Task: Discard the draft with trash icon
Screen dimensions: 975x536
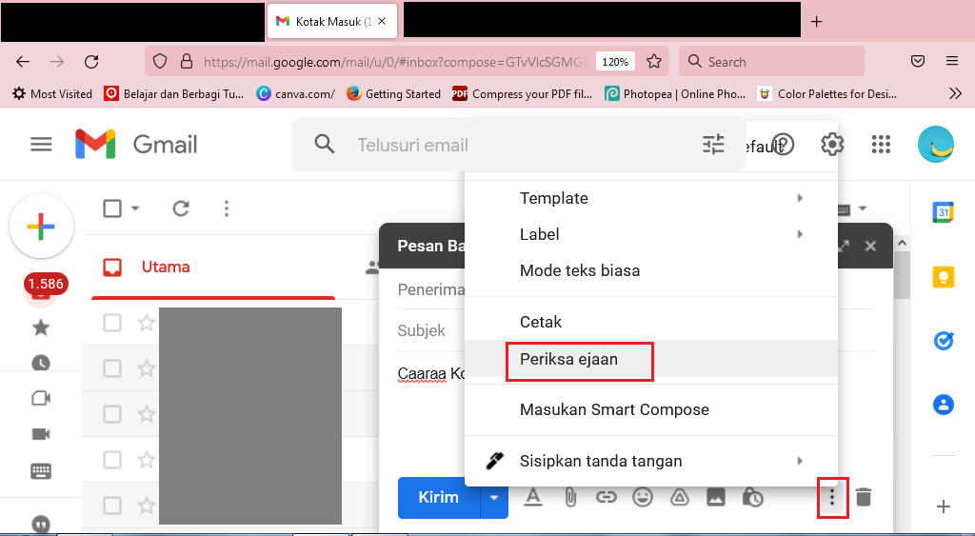Action: (863, 498)
